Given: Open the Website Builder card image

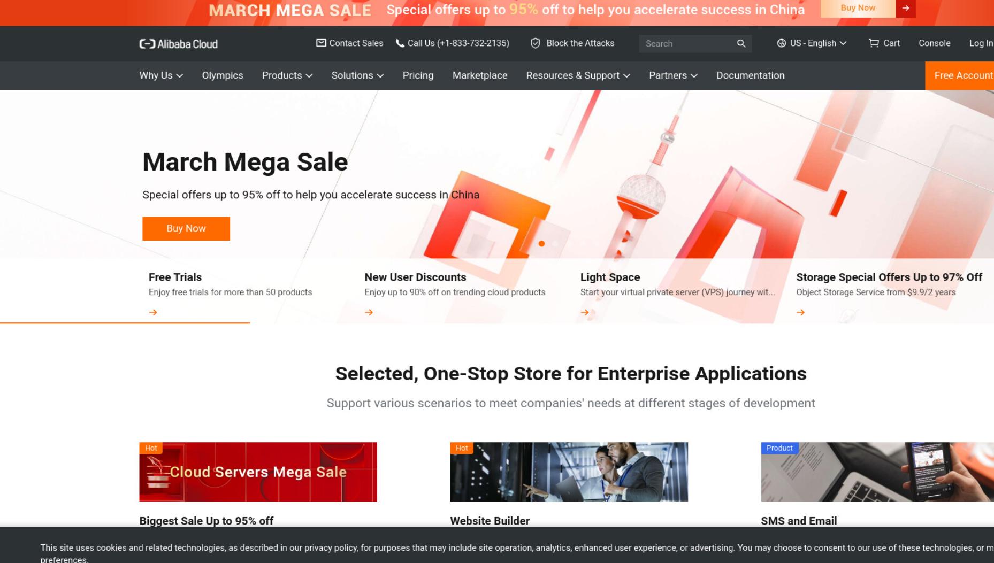Looking at the screenshot, I should 569,472.
